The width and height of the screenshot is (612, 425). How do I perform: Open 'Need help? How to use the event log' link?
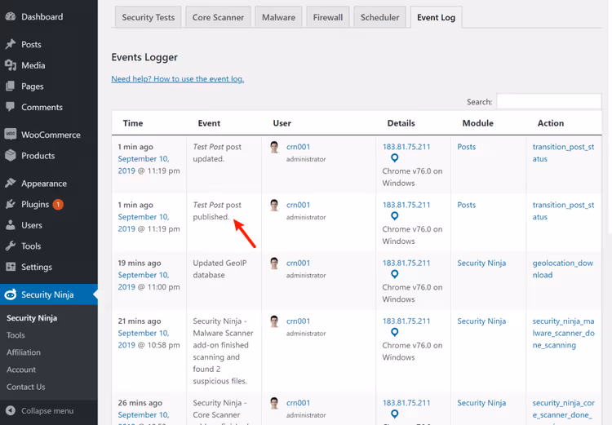(x=178, y=79)
